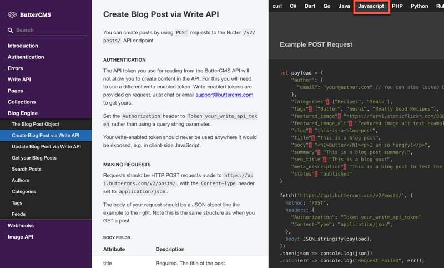Image resolution: width=444 pixels, height=268 pixels.
Task: Click the "let payload = {" code line
Action: pos(301,73)
